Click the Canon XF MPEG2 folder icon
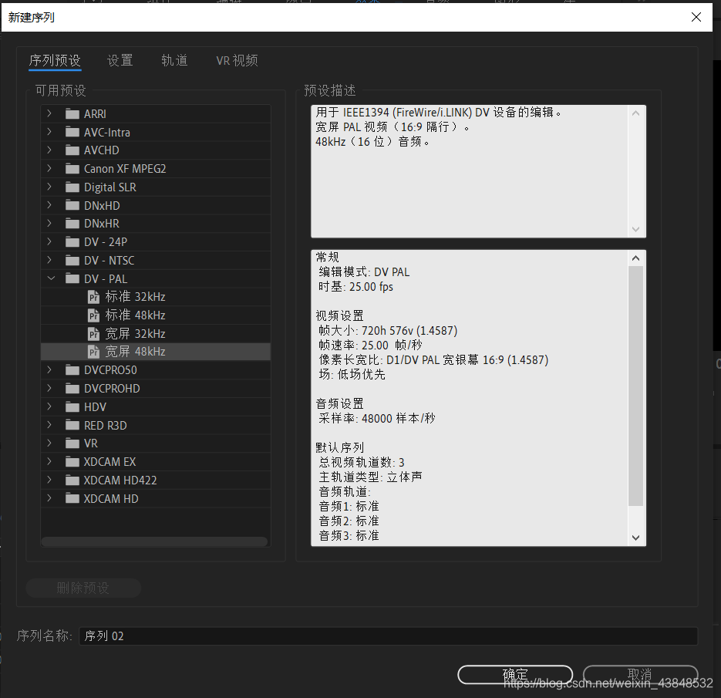Image resolution: width=721 pixels, height=698 pixels. click(72, 168)
